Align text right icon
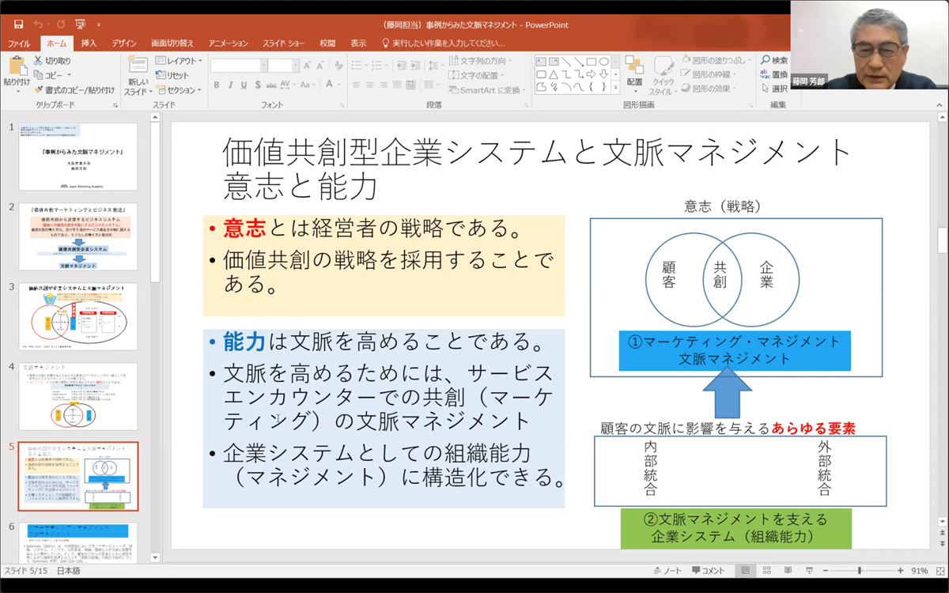Image resolution: width=949 pixels, height=593 pixels. coord(384,85)
